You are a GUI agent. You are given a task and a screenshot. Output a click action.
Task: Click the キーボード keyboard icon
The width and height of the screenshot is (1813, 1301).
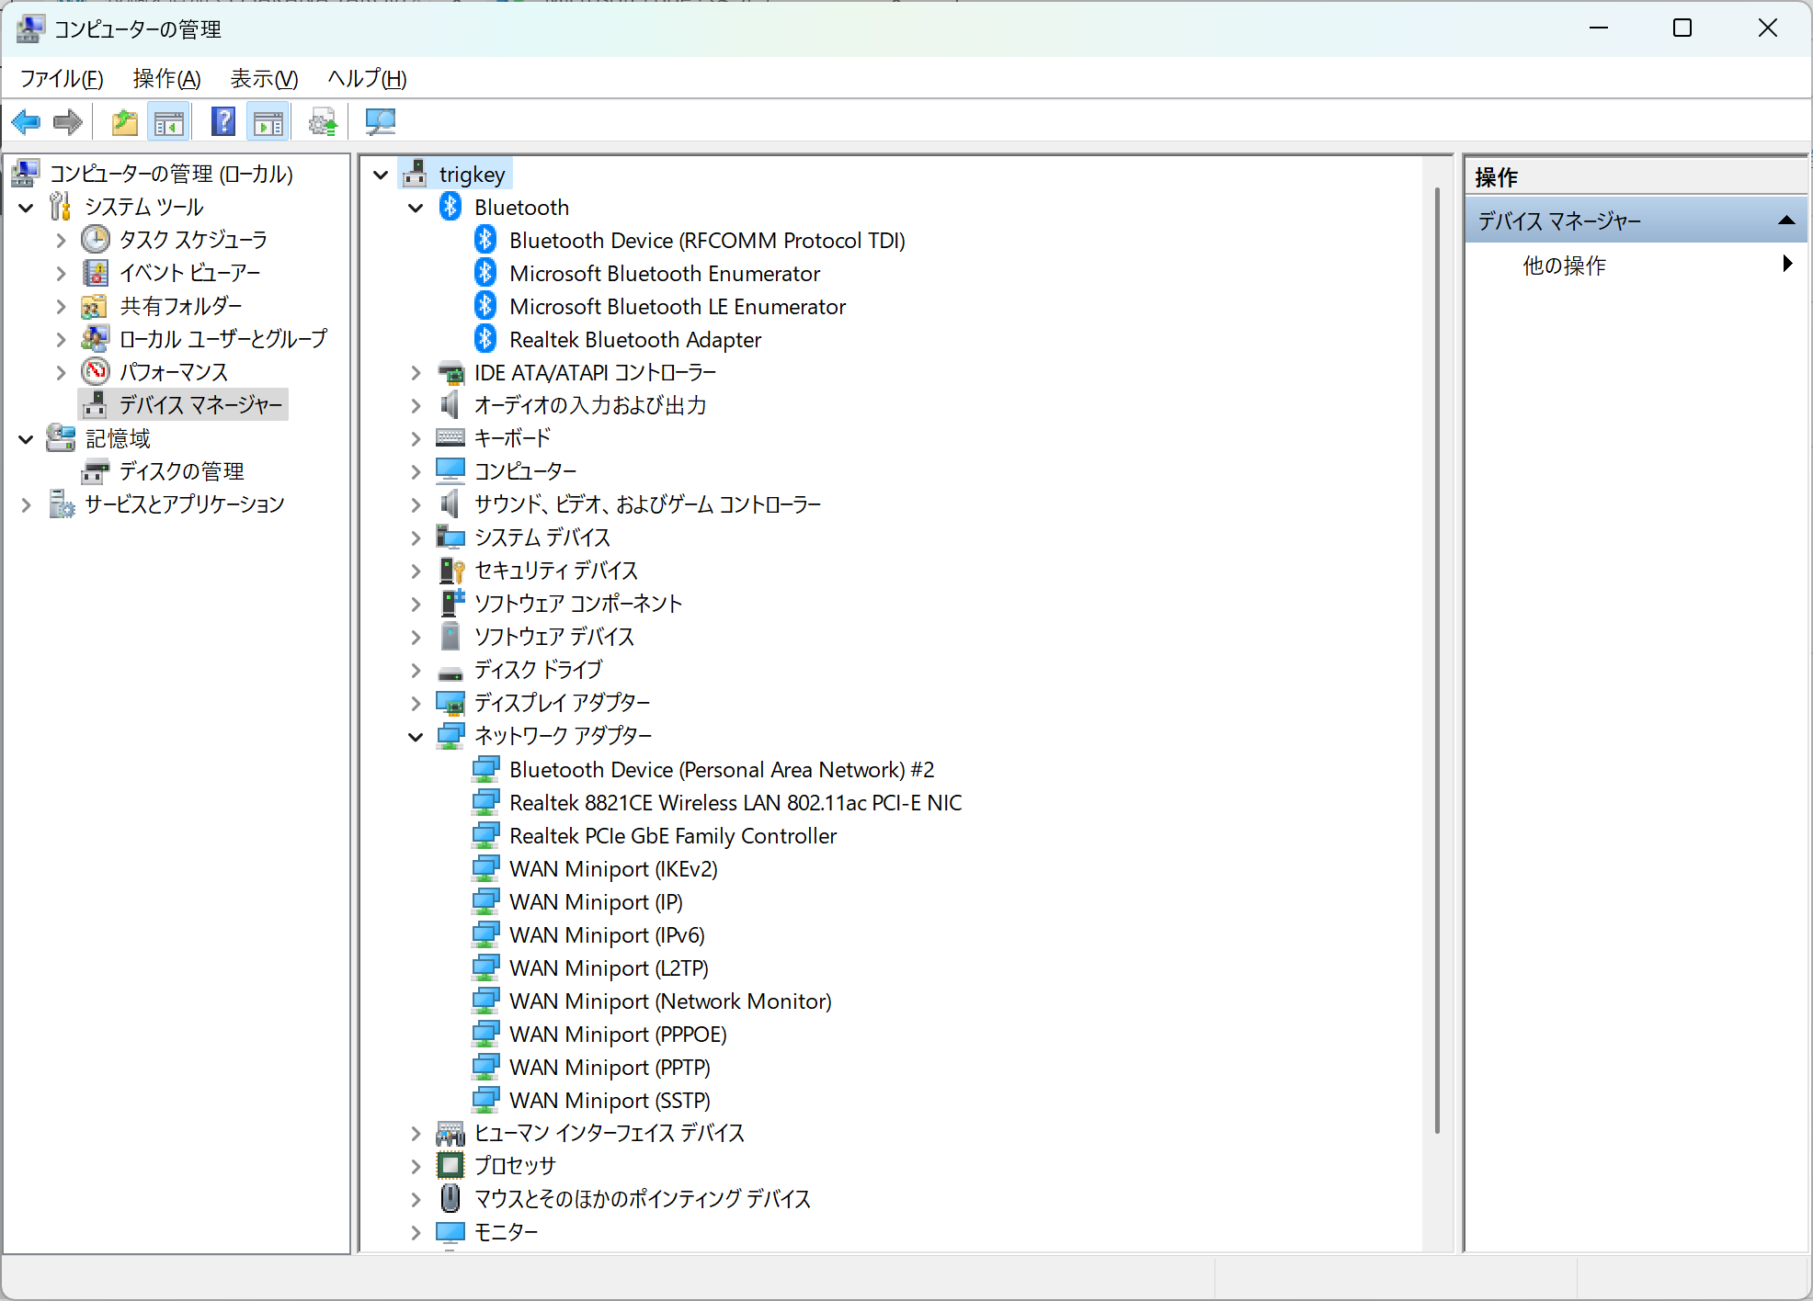pos(450,438)
